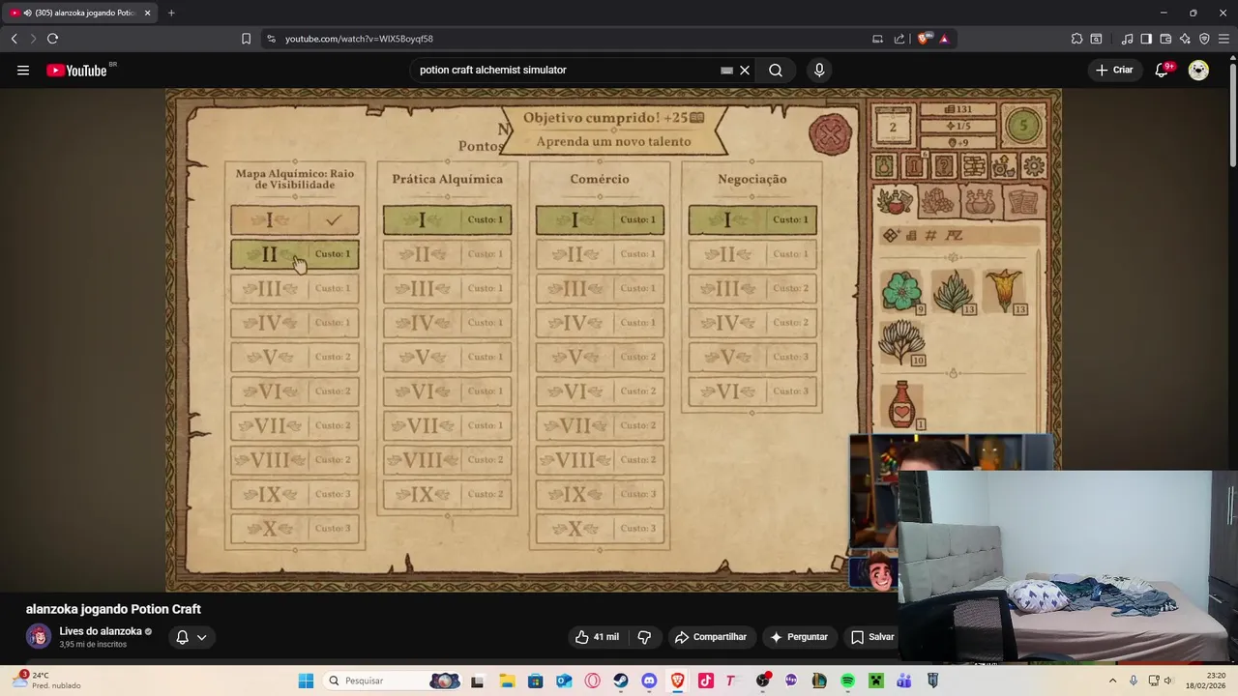Reload the page in browser
The height and width of the screenshot is (696, 1238).
(x=52, y=39)
